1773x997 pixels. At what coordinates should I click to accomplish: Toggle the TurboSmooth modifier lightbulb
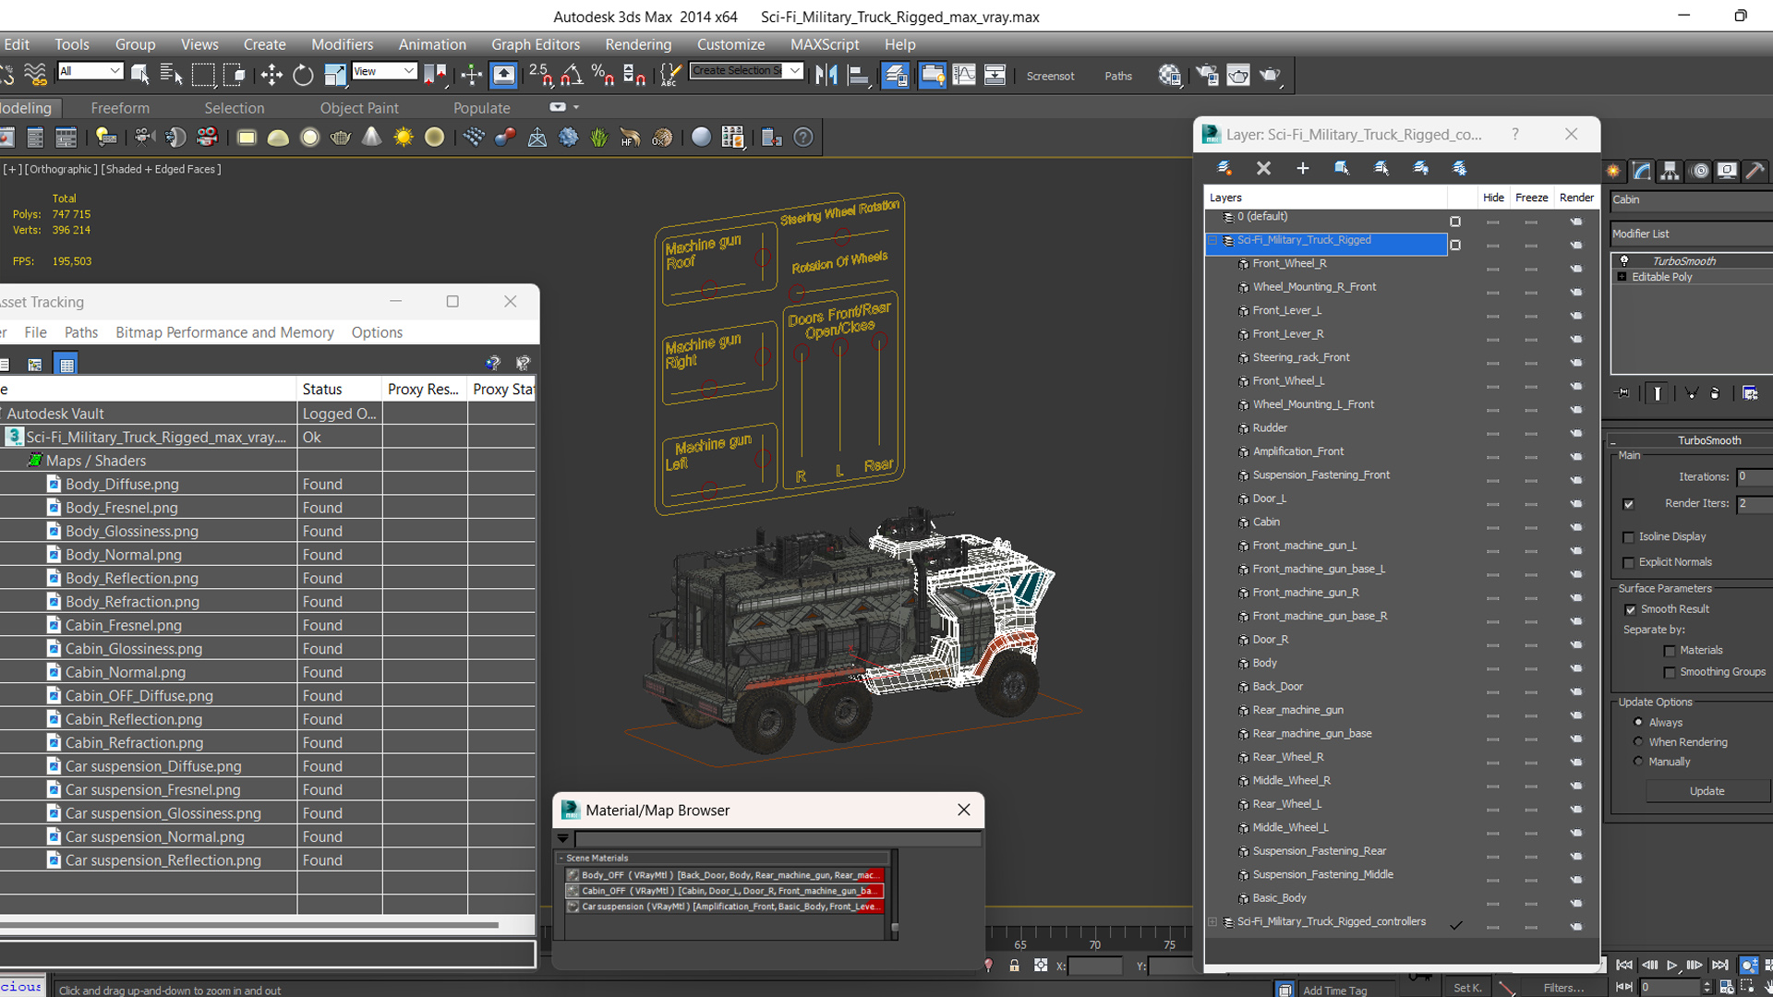(1624, 260)
